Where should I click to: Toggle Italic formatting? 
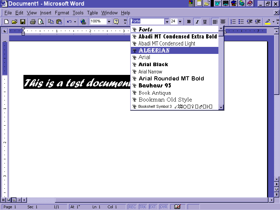(x=197, y=22)
